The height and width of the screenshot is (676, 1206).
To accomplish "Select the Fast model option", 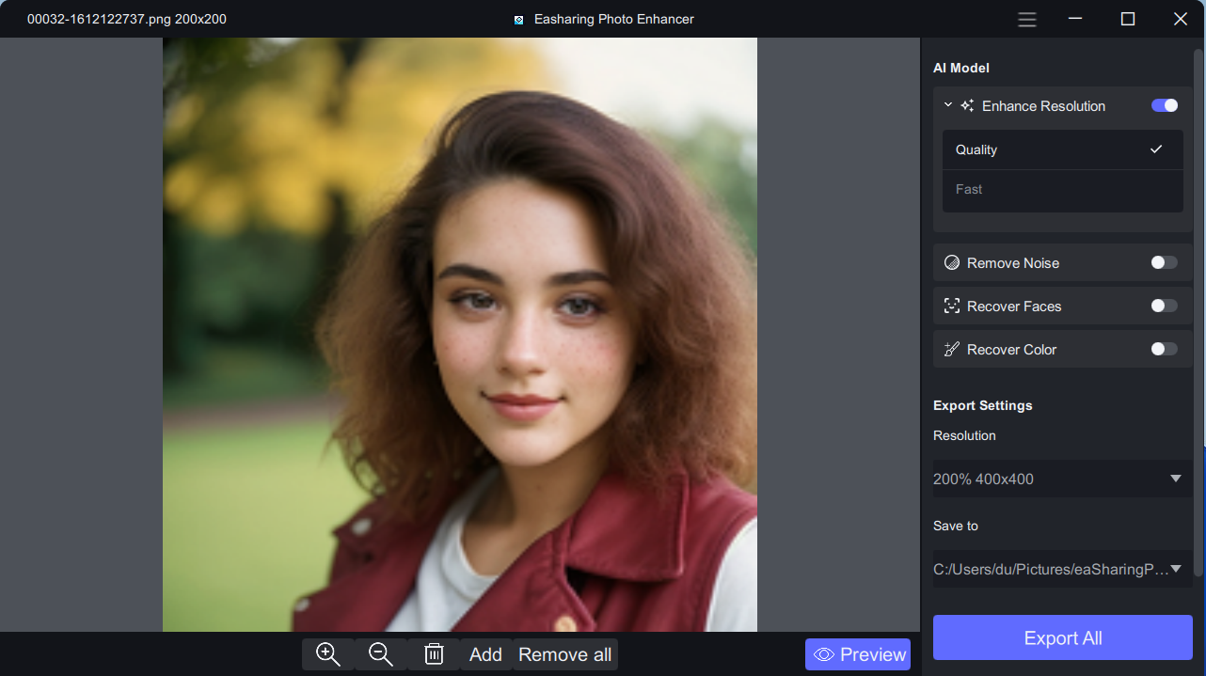I will pyautogui.click(x=1062, y=190).
